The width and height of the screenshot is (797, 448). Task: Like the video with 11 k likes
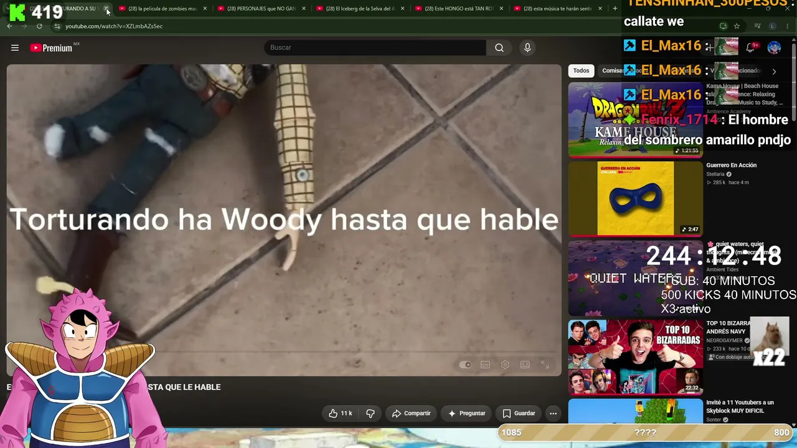pyautogui.click(x=341, y=413)
